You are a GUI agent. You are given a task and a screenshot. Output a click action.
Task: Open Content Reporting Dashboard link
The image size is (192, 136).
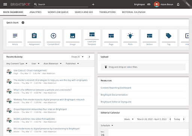[x=116, y=88]
